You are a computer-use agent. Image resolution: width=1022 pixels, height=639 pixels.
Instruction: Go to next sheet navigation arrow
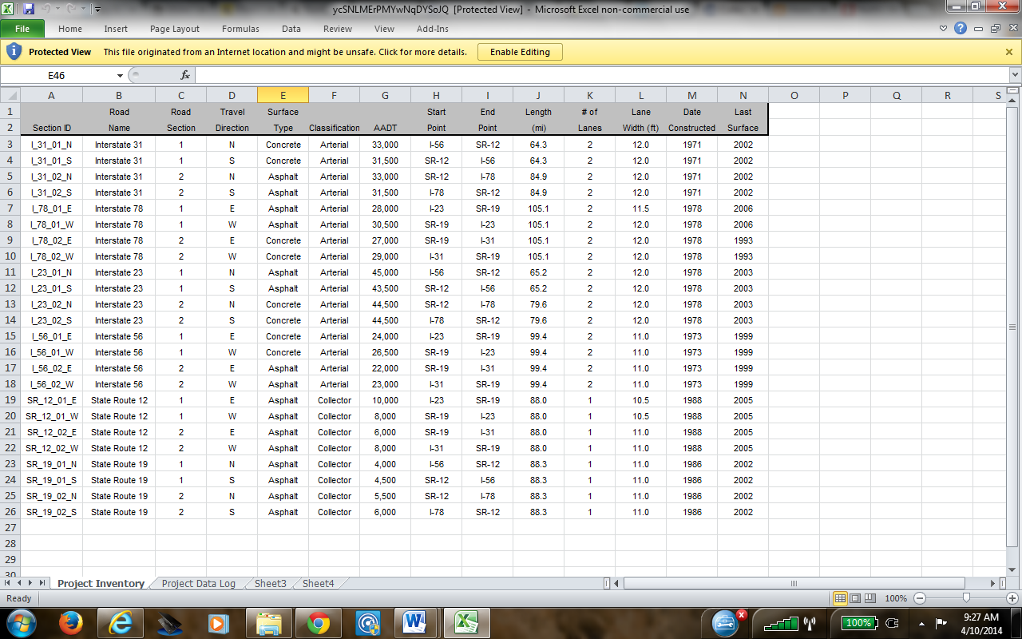(x=32, y=584)
